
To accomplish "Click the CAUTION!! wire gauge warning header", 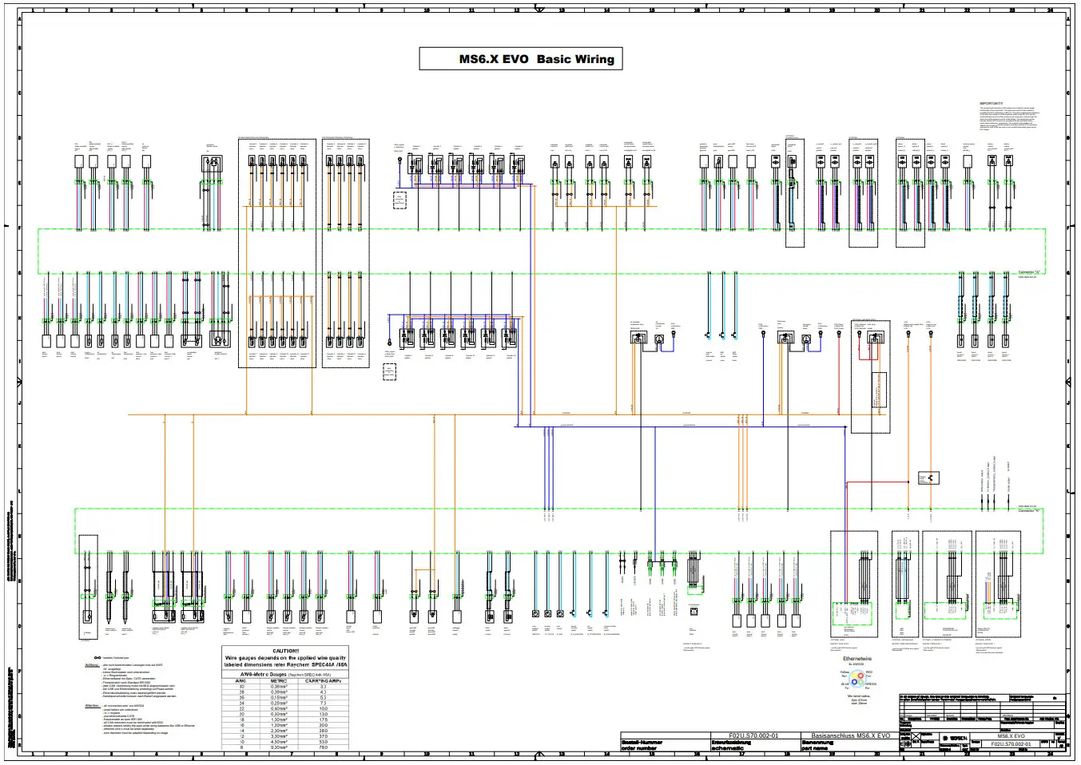I will 285,653.
